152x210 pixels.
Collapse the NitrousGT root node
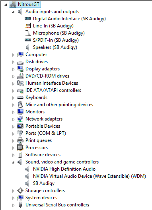point(6,5)
